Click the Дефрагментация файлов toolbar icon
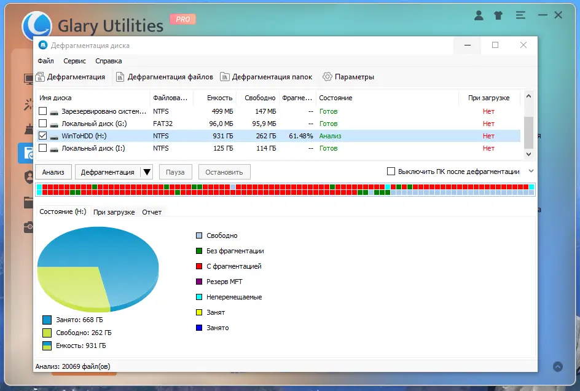Image resolution: width=580 pixels, height=391 pixels. (120, 77)
